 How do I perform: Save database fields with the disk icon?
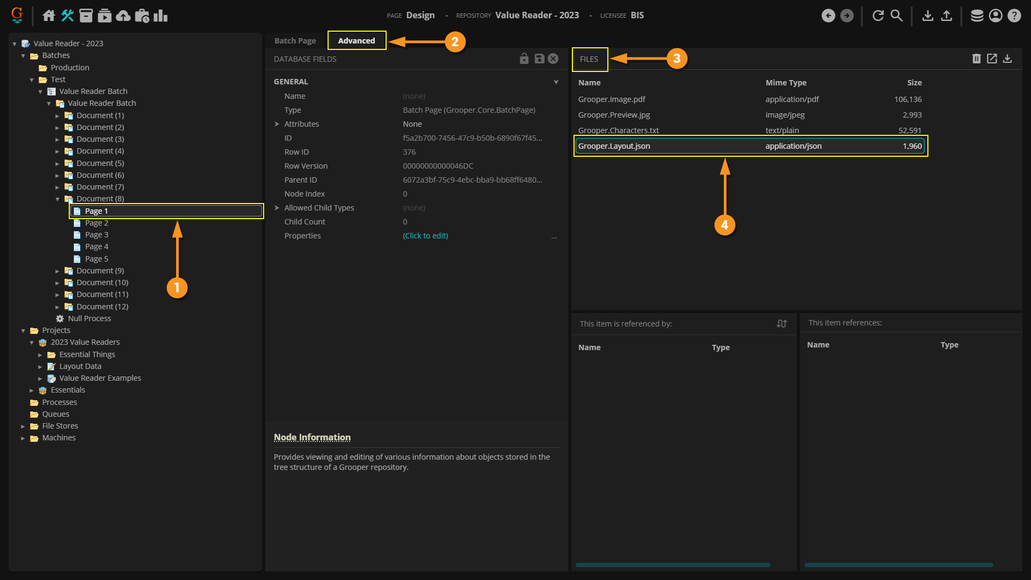[539, 59]
